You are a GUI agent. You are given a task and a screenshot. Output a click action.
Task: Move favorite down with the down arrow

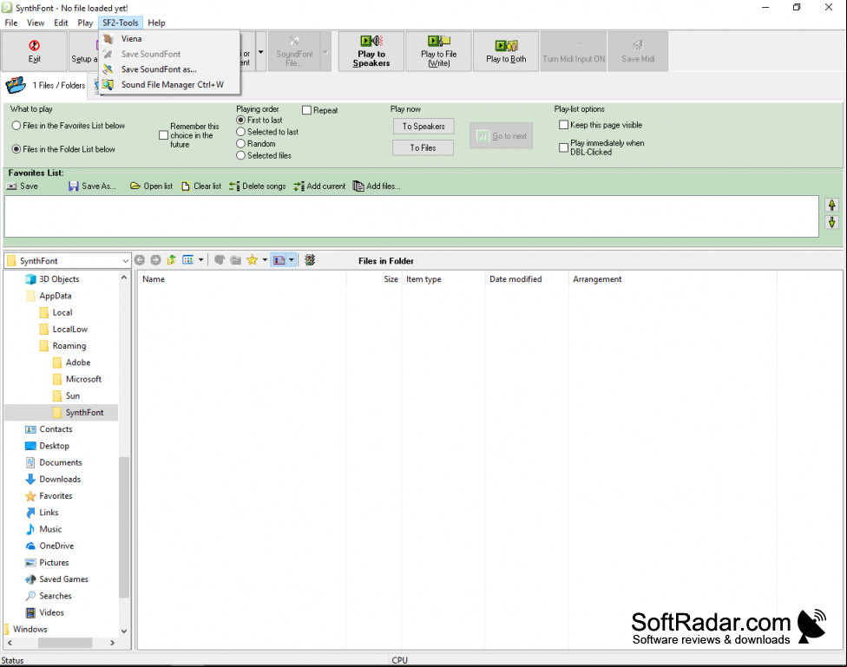pos(832,223)
